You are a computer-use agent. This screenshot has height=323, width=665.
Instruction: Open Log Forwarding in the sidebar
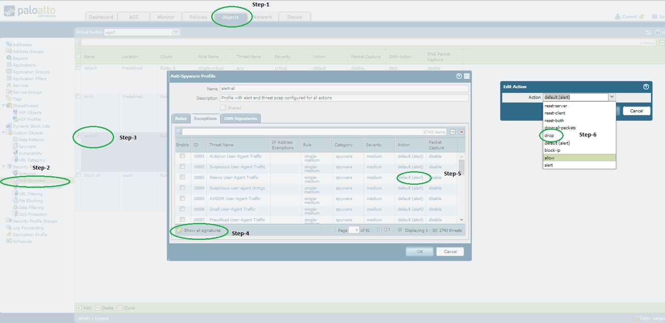click(x=28, y=228)
